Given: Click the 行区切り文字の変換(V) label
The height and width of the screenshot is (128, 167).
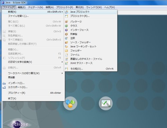Looking at the screenshot, I should tap(20, 62).
